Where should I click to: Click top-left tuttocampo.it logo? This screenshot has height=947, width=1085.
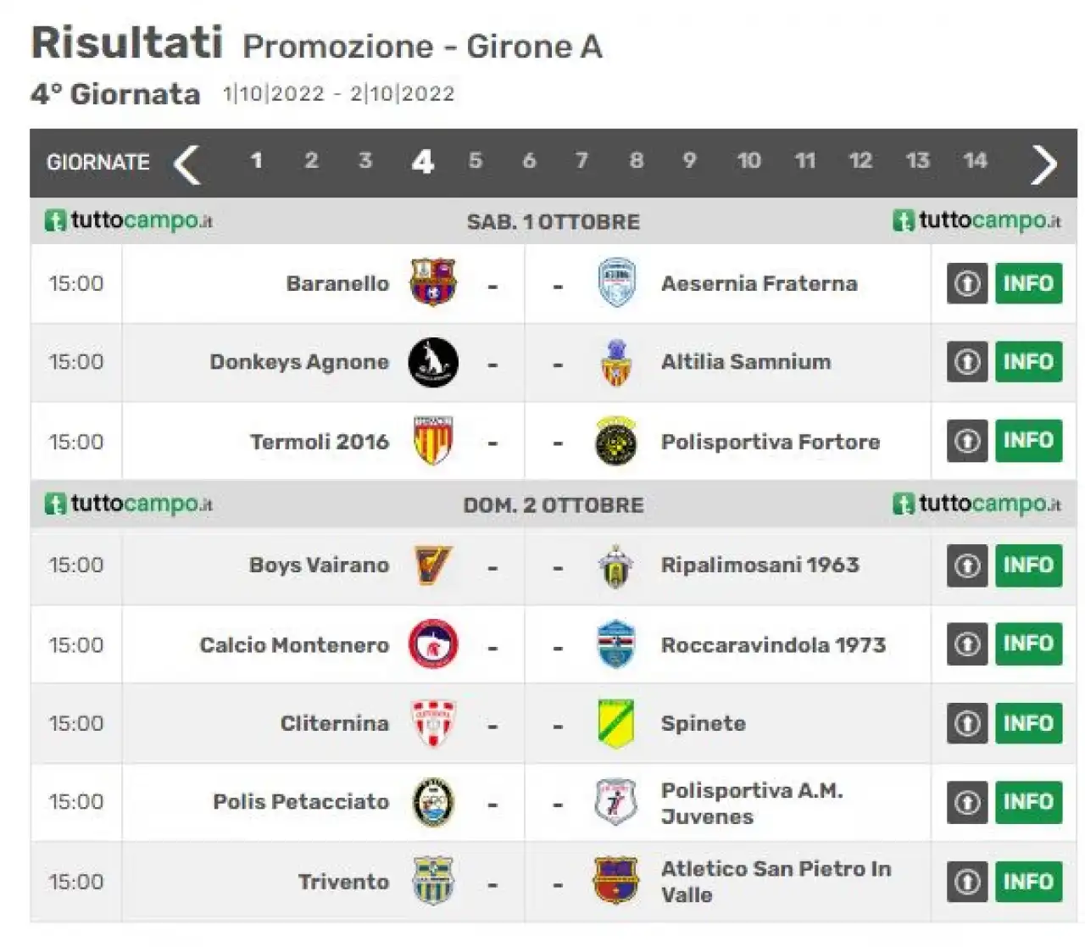coord(128,220)
